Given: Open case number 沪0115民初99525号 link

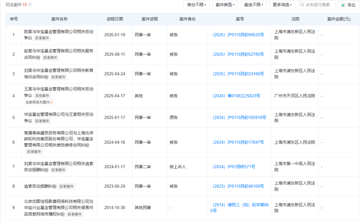Looking at the screenshot, I should click(x=238, y=35).
